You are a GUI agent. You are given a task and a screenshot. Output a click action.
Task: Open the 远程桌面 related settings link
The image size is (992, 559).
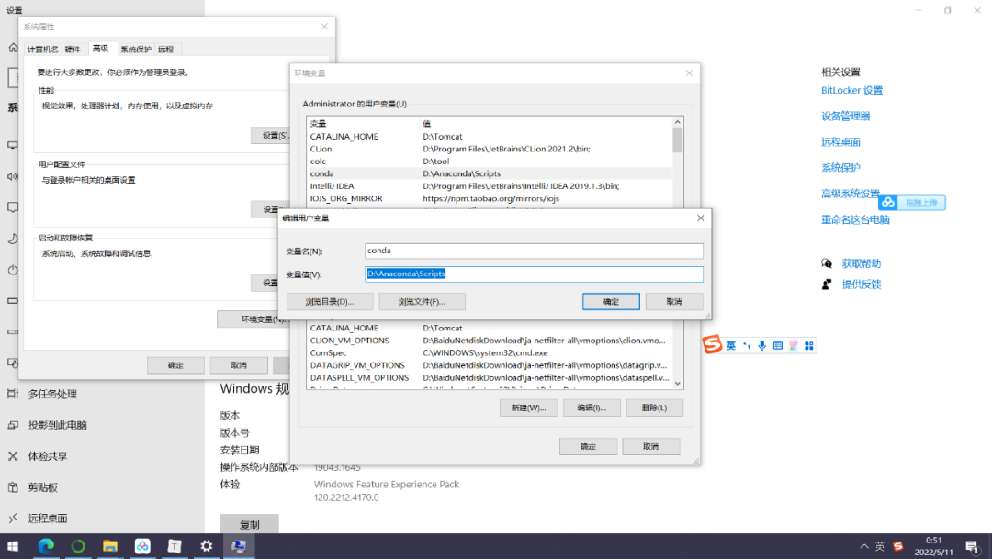(840, 142)
